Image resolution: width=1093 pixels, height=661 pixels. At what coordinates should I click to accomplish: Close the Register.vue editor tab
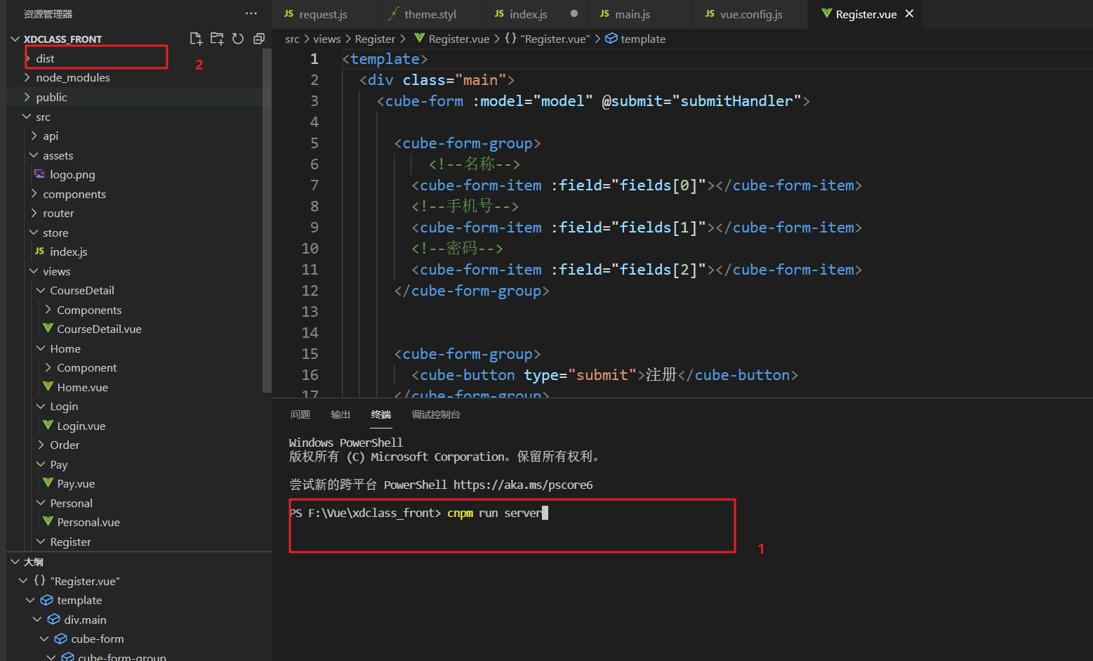(x=909, y=13)
